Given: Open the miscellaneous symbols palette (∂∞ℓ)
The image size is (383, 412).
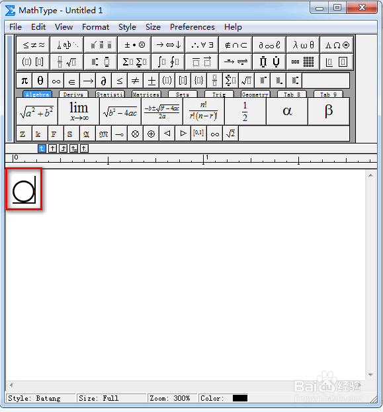Looking at the screenshot, I should pos(269,45).
